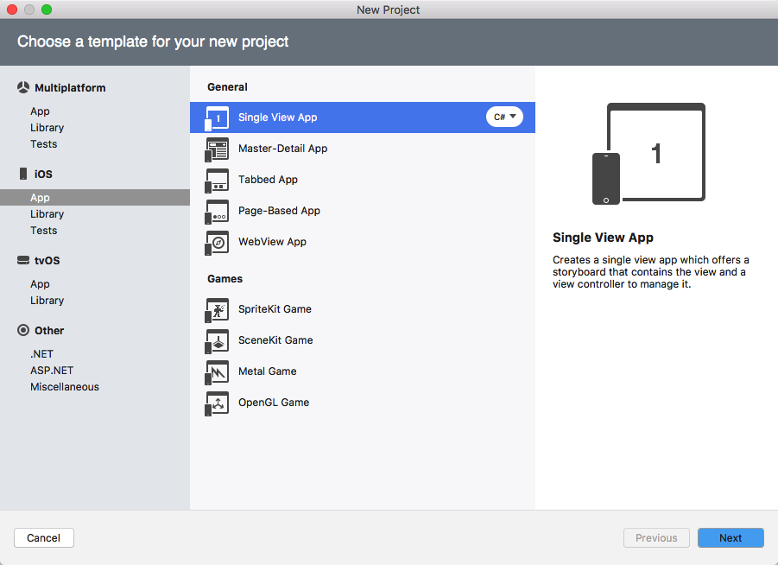
Task: Select App under the tvOS section
Action: tap(40, 284)
